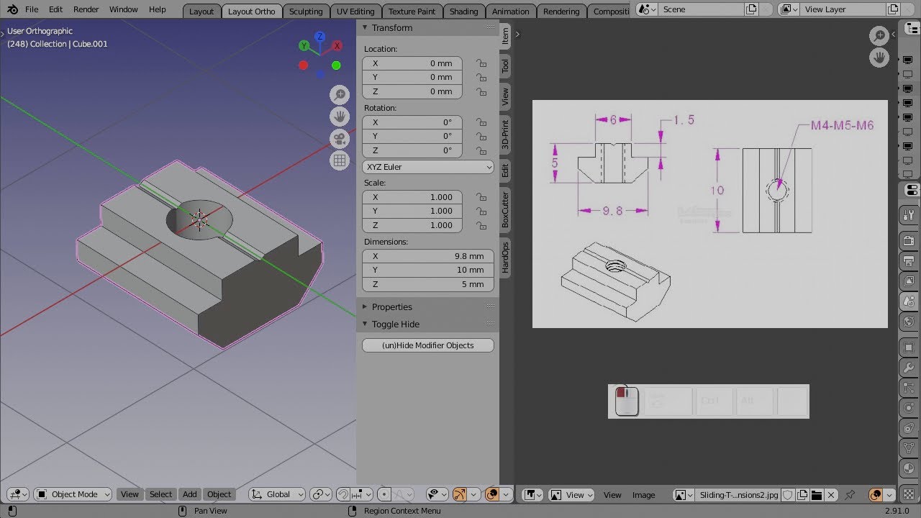The height and width of the screenshot is (518, 921).
Task: Open the 3D viewport Object menu
Action: click(x=219, y=494)
